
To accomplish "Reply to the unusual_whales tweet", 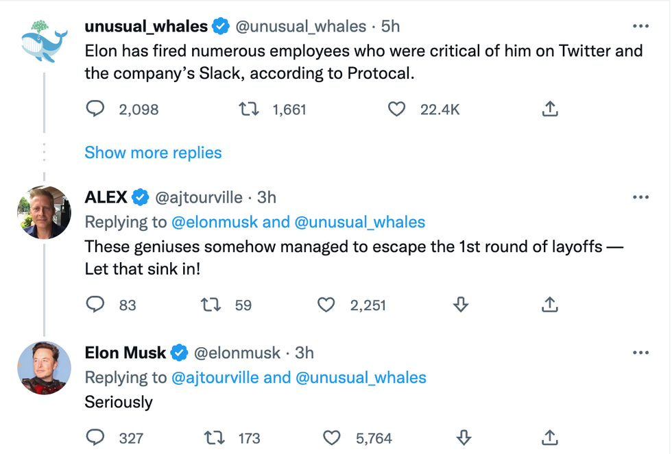I will 95,109.
